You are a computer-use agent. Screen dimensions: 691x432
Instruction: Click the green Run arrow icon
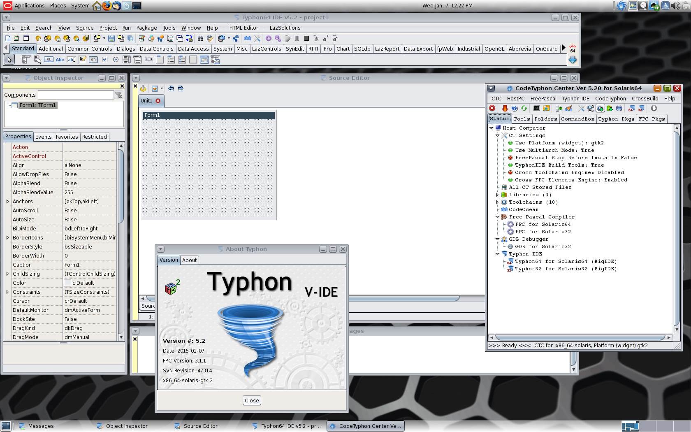tap(288, 38)
